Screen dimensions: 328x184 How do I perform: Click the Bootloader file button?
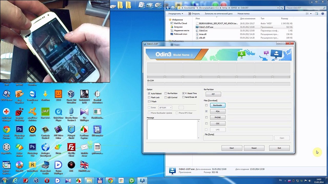(x=218, y=105)
